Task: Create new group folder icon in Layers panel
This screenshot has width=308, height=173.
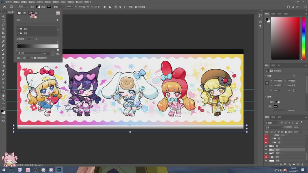Action: (x=294, y=165)
